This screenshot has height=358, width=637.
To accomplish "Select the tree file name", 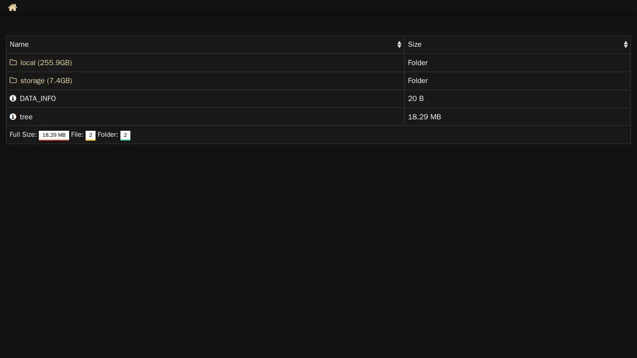I will [x=26, y=117].
